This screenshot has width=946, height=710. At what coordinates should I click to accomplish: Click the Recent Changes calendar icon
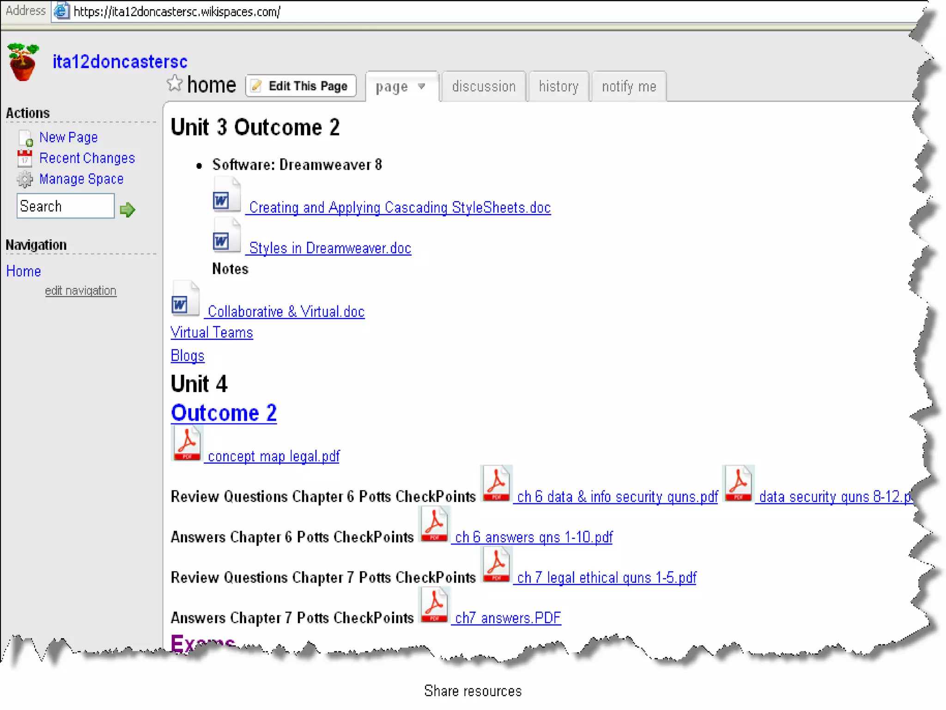pyautogui.click(x=24, y=158)
